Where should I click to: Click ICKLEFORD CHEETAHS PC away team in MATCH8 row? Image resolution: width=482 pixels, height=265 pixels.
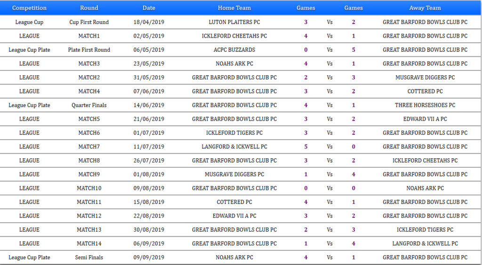(425, 160)
